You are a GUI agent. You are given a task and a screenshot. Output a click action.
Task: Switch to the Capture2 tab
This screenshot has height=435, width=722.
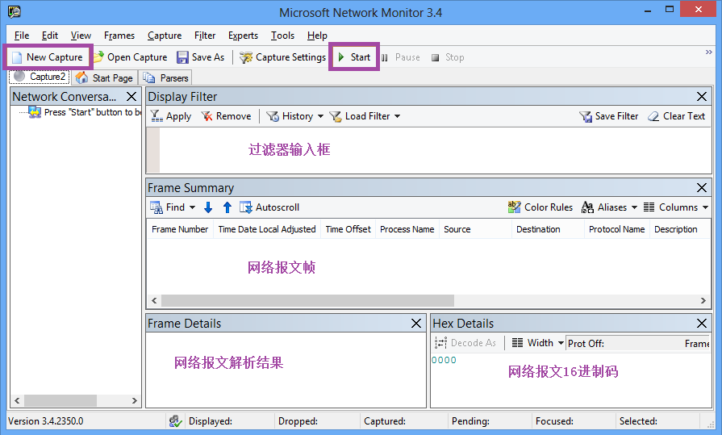(40, 77)
